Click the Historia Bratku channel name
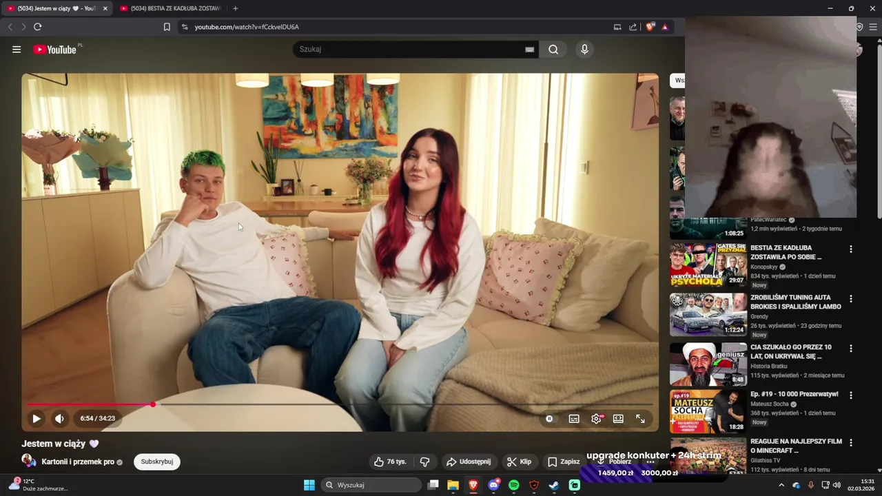Screen dimensions: 882x496 point(768,366)
